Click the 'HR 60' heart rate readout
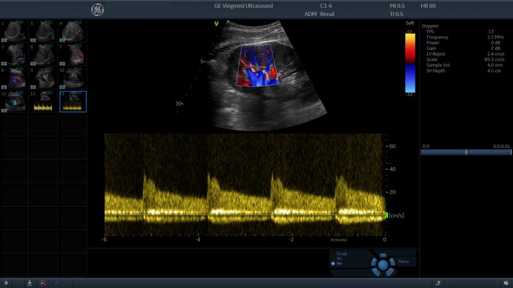Screen dimensions: 513x288 tap(428, 6)
